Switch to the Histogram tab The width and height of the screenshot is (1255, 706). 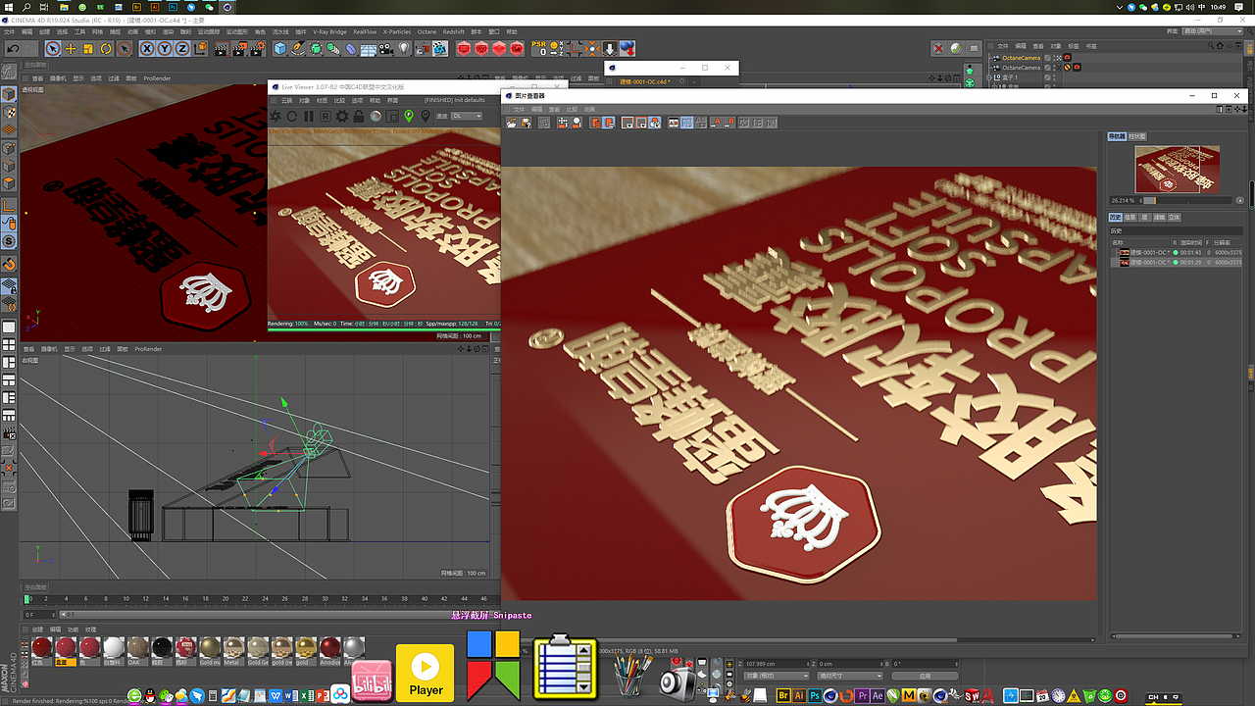1137,136
